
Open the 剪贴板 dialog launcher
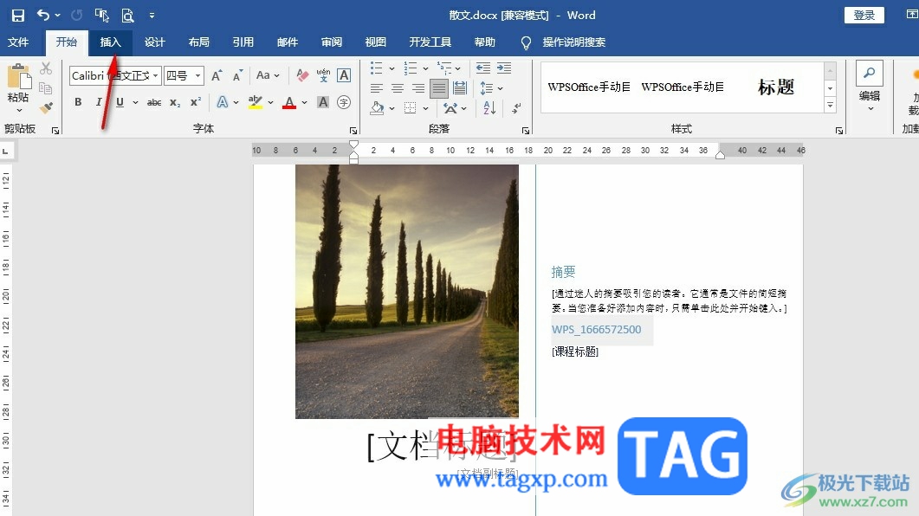coord(55,131)
